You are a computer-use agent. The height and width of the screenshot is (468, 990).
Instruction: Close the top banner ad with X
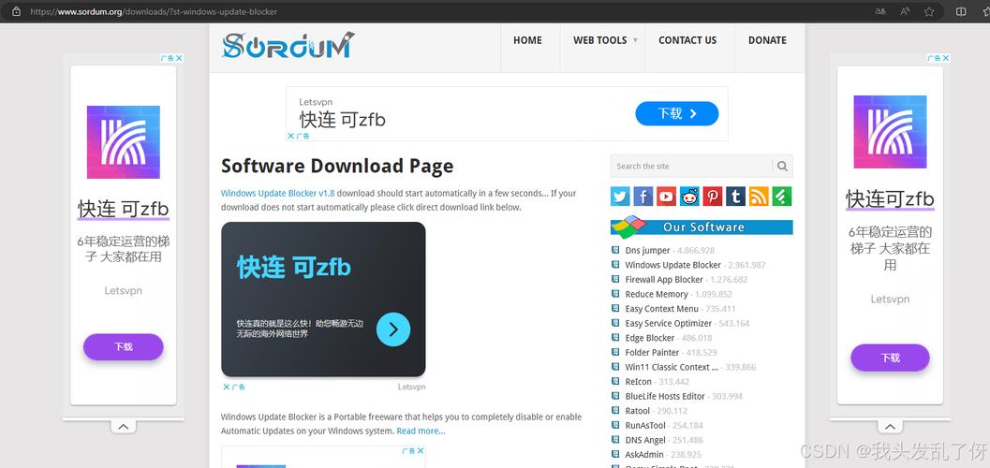[x=290, y=136]
